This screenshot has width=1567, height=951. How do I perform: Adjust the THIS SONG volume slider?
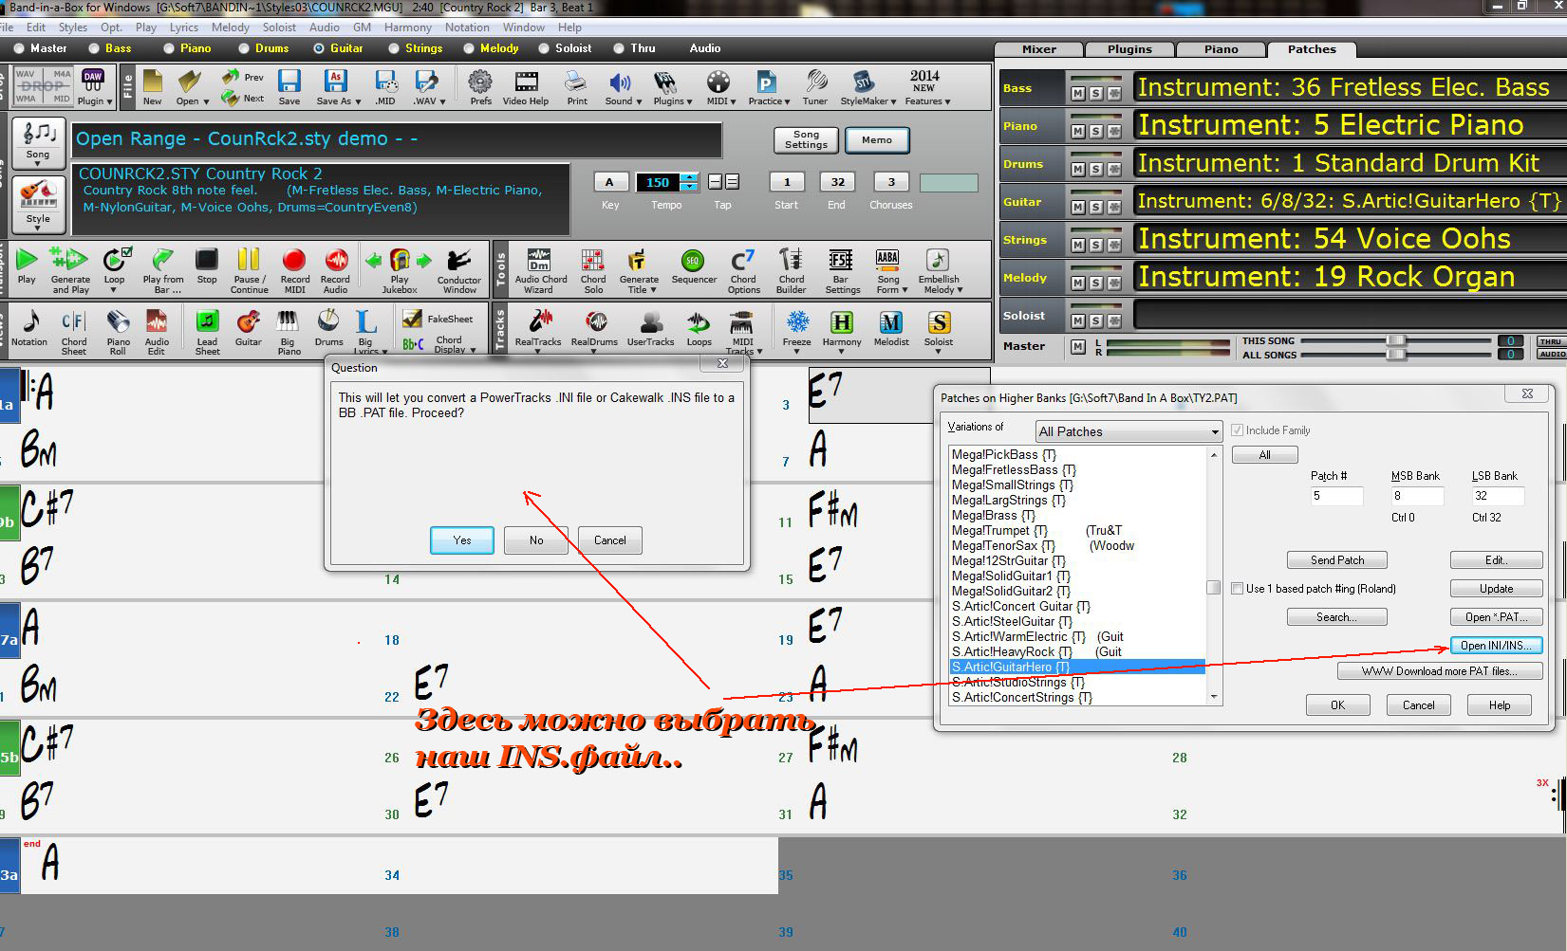pos(1396,340)
